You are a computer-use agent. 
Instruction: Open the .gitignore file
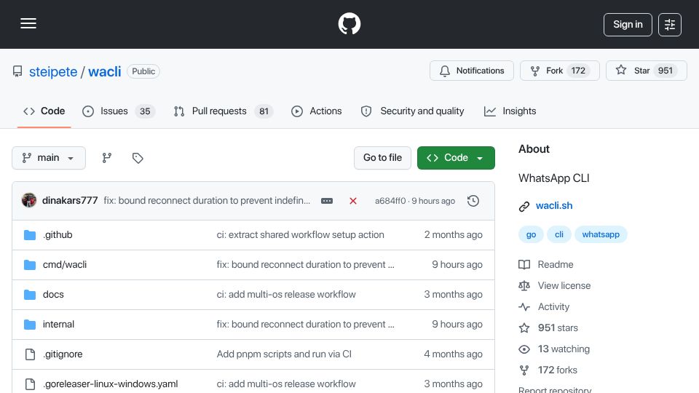tap(63, 354)
